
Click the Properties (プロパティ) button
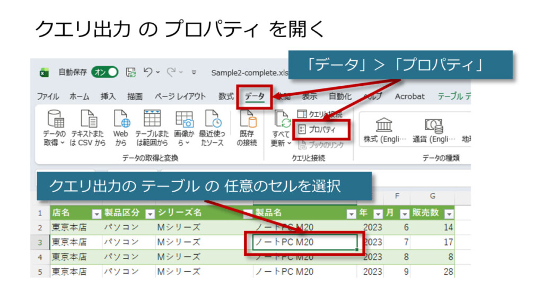point(322,129)
